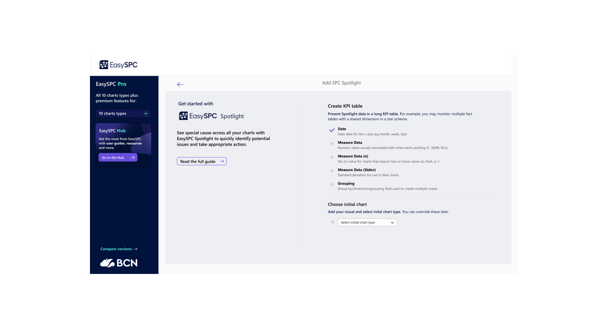The image size is (604, 332).
Task: Click the arrow in Read the full guide
Action: (x=222, y=162)
